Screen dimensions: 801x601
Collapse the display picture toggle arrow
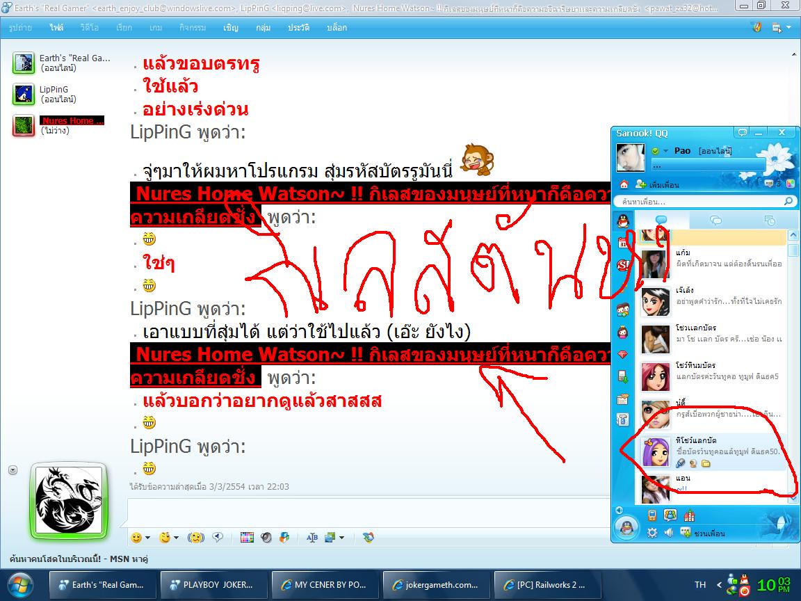coord(13,470)
